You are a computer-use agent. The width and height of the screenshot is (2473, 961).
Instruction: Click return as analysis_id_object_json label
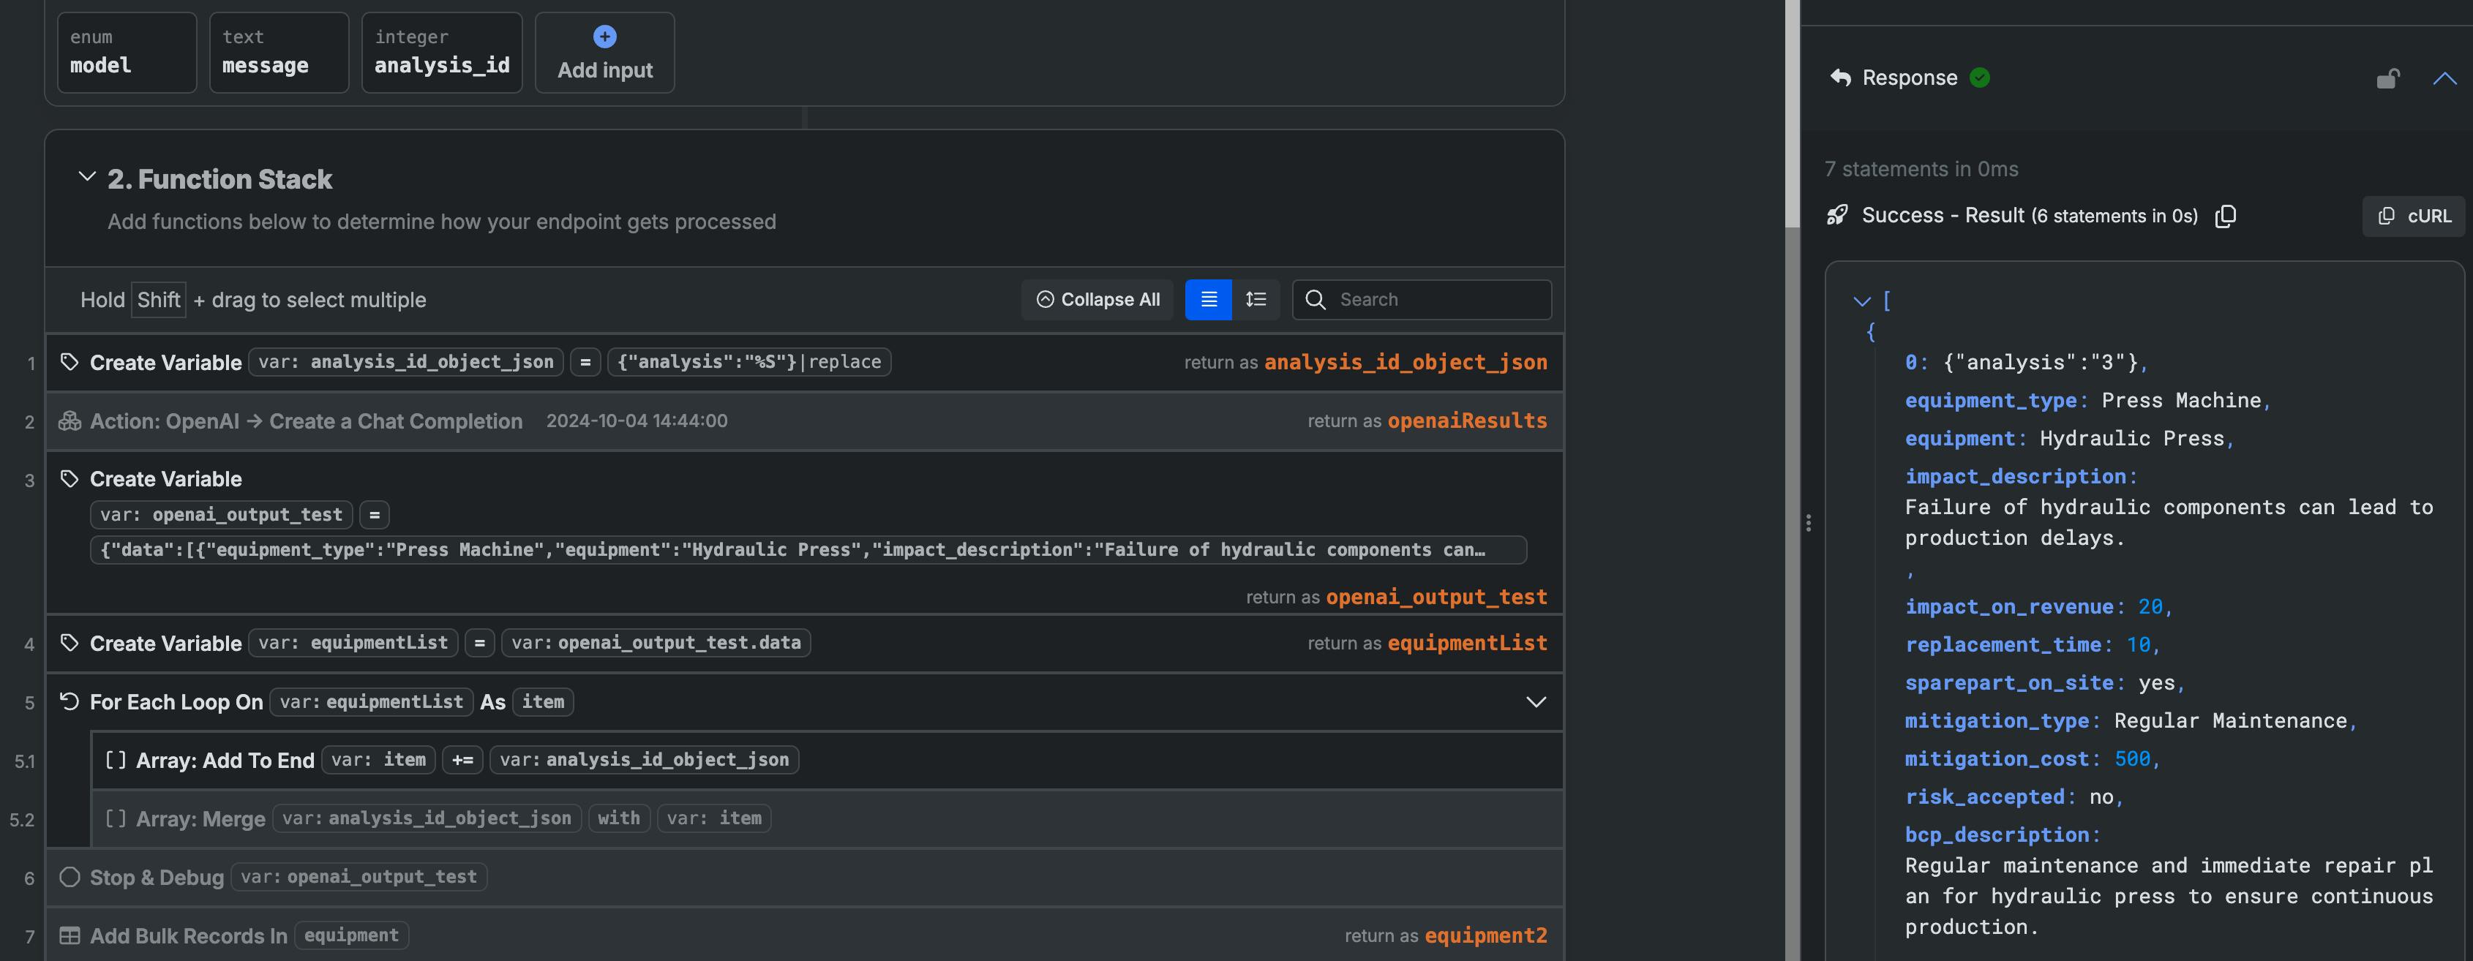tap(1365, 362)
